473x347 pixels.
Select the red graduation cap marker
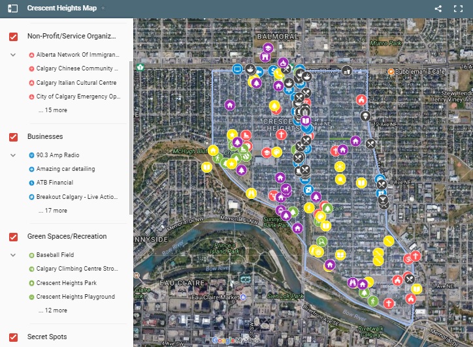(x=267, y=153)
